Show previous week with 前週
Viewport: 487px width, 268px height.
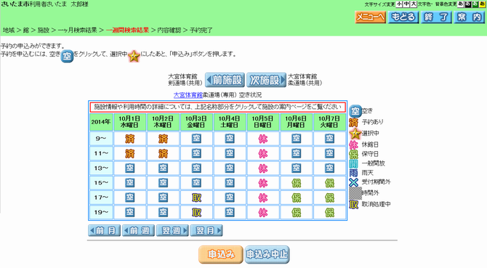coord(138,230)
